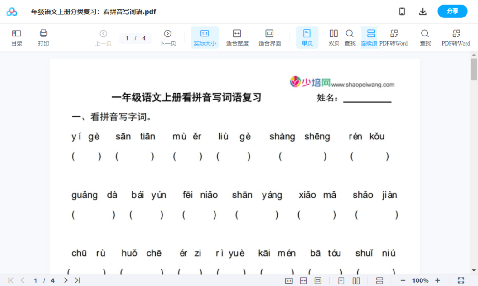Open the 目录 (table of contents) panel

click(x=17, y=37)
